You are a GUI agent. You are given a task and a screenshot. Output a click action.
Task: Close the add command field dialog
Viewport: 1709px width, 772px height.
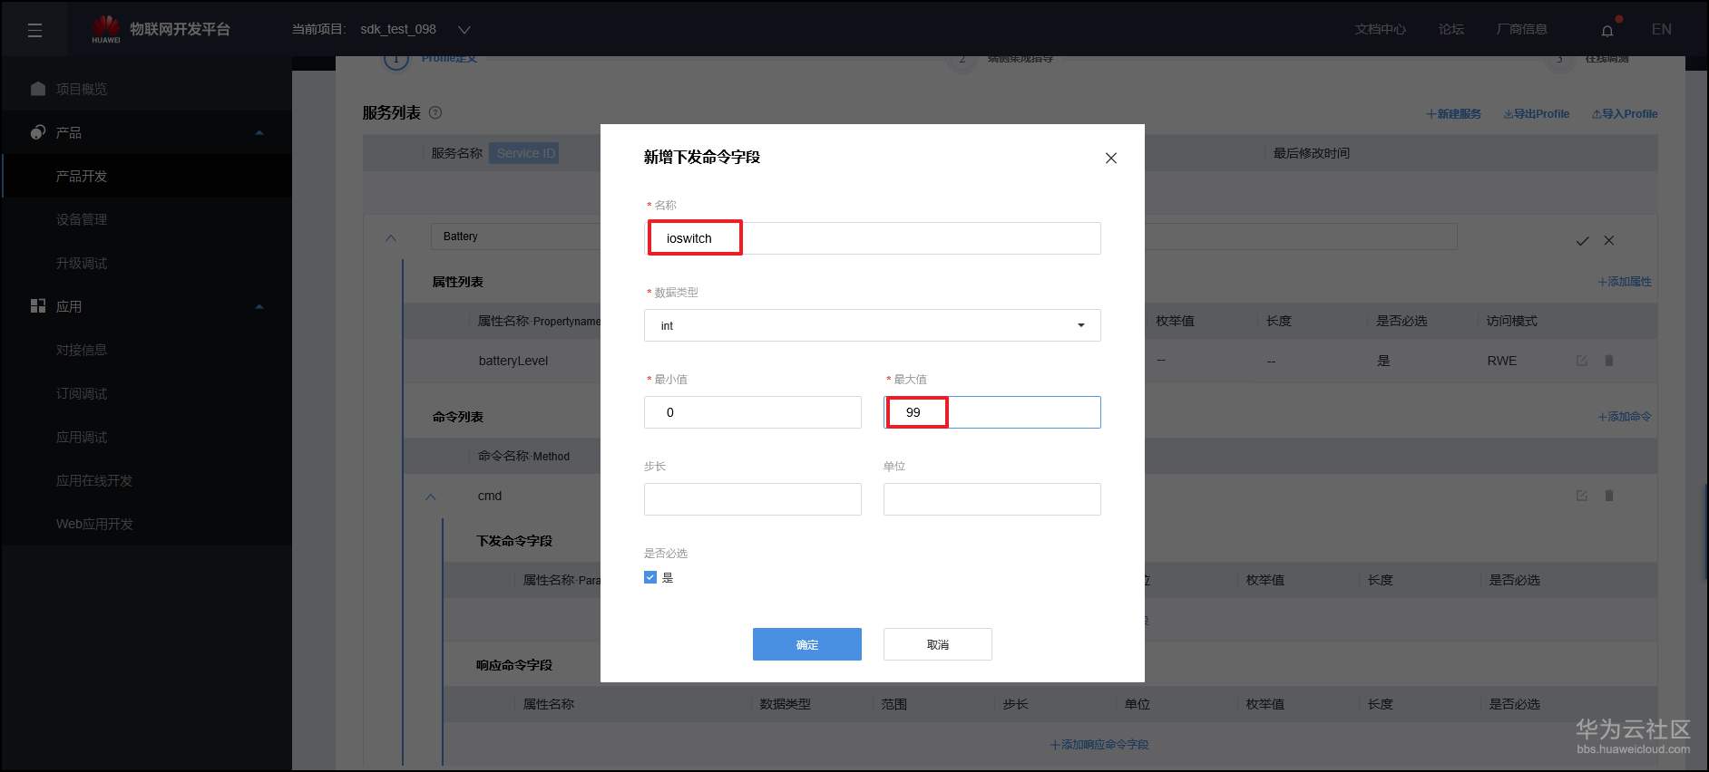click(1110, 158)
